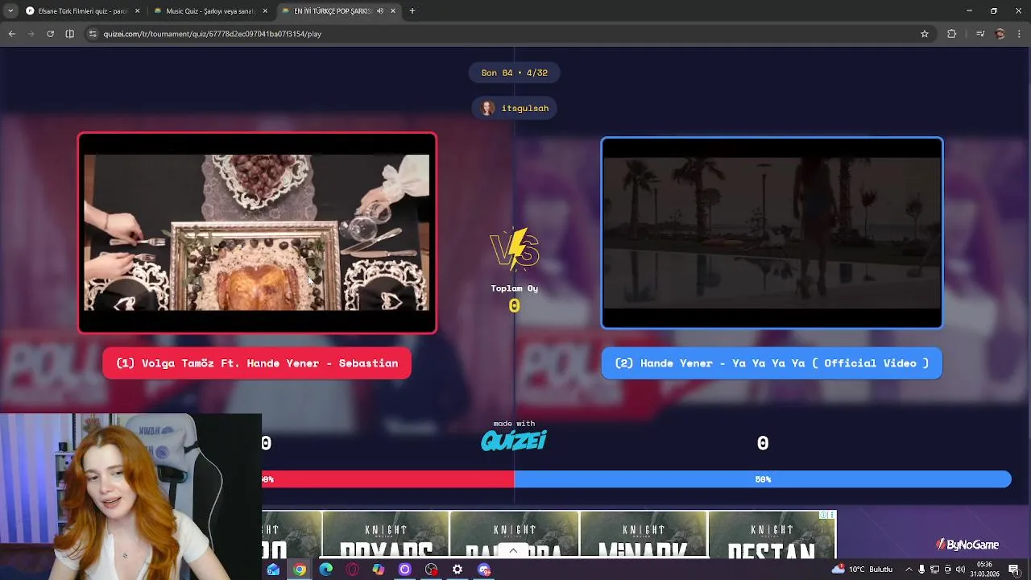
Task: Close the EN İYİ TÜRKÇE POP ŞARKISI tab
Action: click(x=393, y=11)
